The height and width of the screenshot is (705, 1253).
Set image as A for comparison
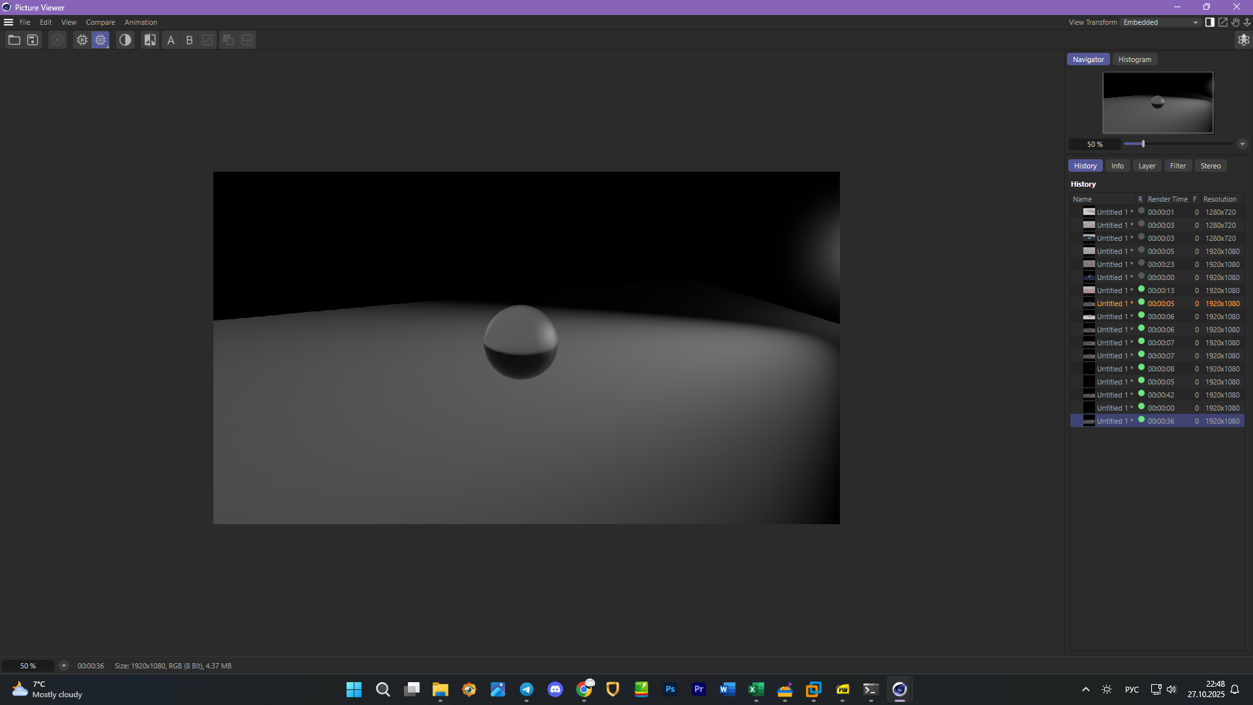171,40
